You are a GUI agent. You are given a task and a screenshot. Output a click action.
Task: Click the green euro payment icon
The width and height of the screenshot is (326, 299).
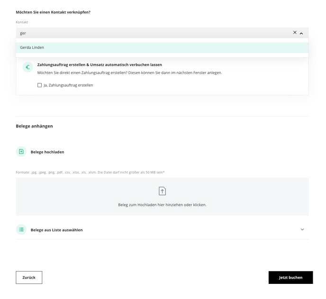pyautogui.click(x=28, y=67)
